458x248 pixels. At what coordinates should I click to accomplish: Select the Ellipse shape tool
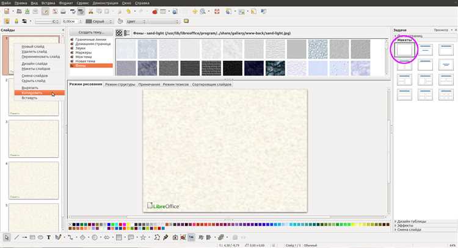(x=40, y=237)
